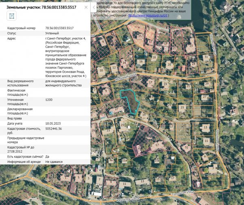
Task: Close the land parcel info panel
Action: click(86, 7)
